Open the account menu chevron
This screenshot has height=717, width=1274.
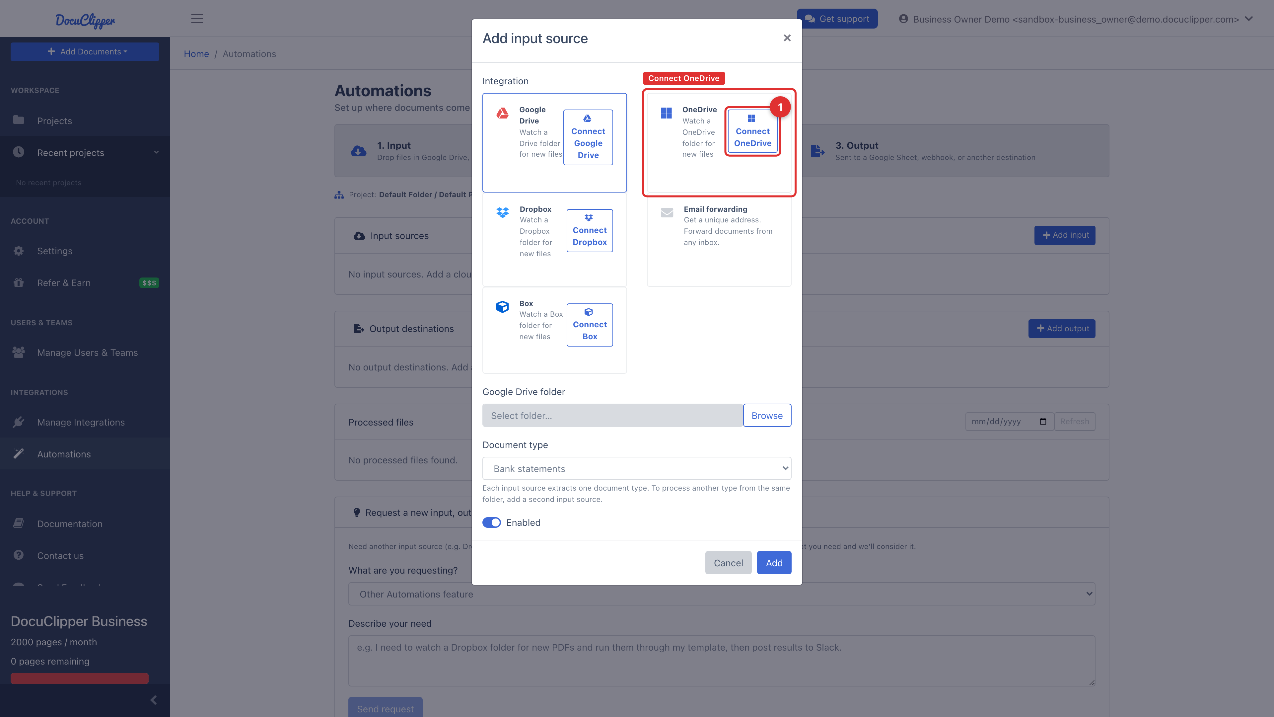pyautogui.click(x=1249, y=19)
